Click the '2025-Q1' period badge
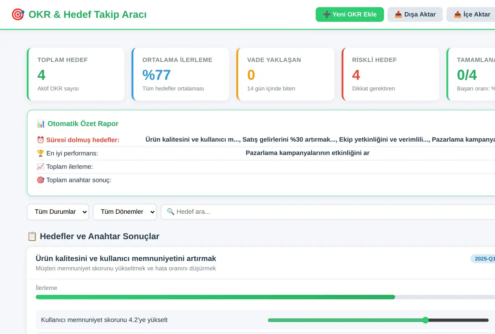Image resolution: width=495 pixels, height=334 pixels. point(483,259)
